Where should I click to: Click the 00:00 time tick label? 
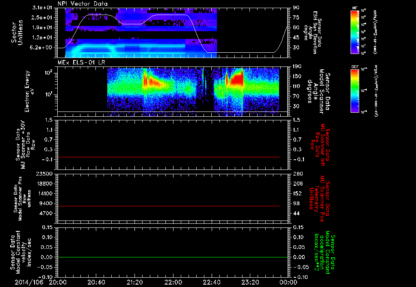288,282
